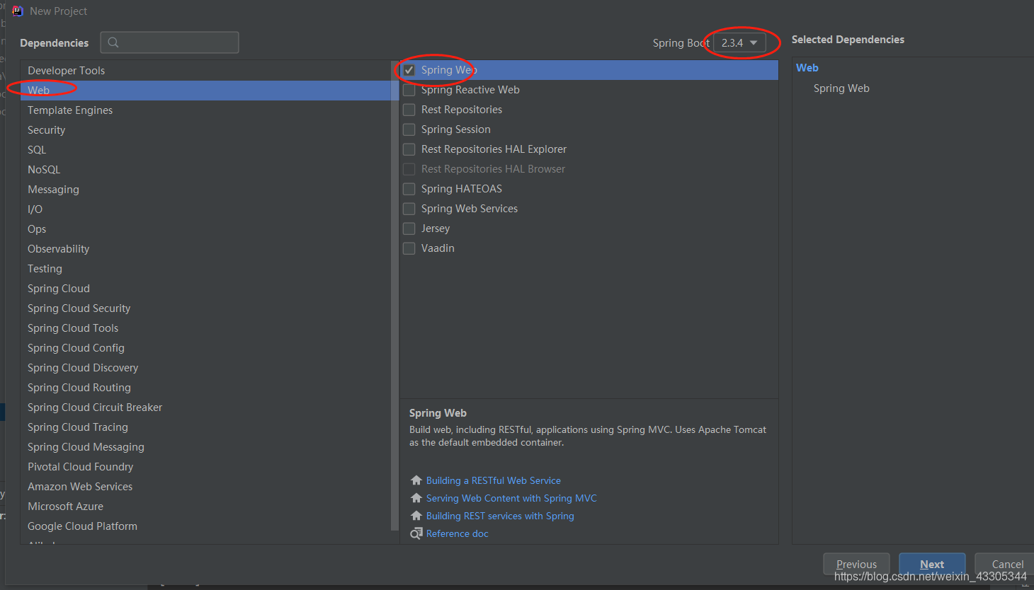Select the Spring Cloud Config category

pos(205,348)
